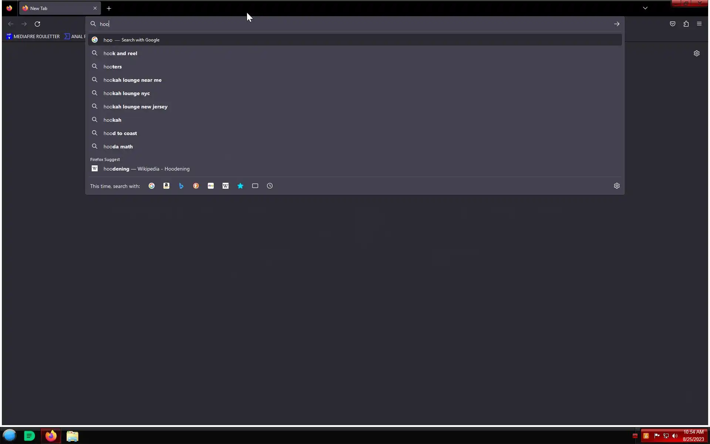Click the address bar text field
This screenshot has height=444, width=710.
pos(333,24)
